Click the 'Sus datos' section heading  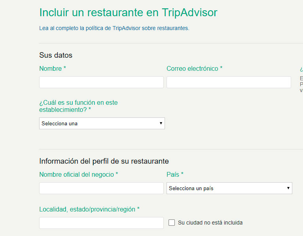point(56,55)
